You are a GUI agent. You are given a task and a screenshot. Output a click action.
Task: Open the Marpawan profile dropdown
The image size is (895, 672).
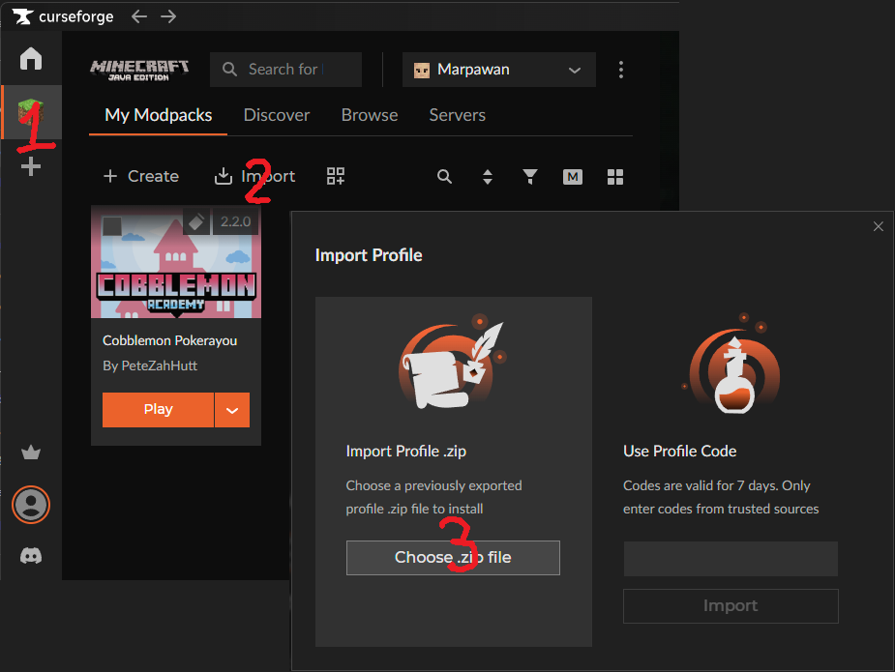click(x=498, y=69)
